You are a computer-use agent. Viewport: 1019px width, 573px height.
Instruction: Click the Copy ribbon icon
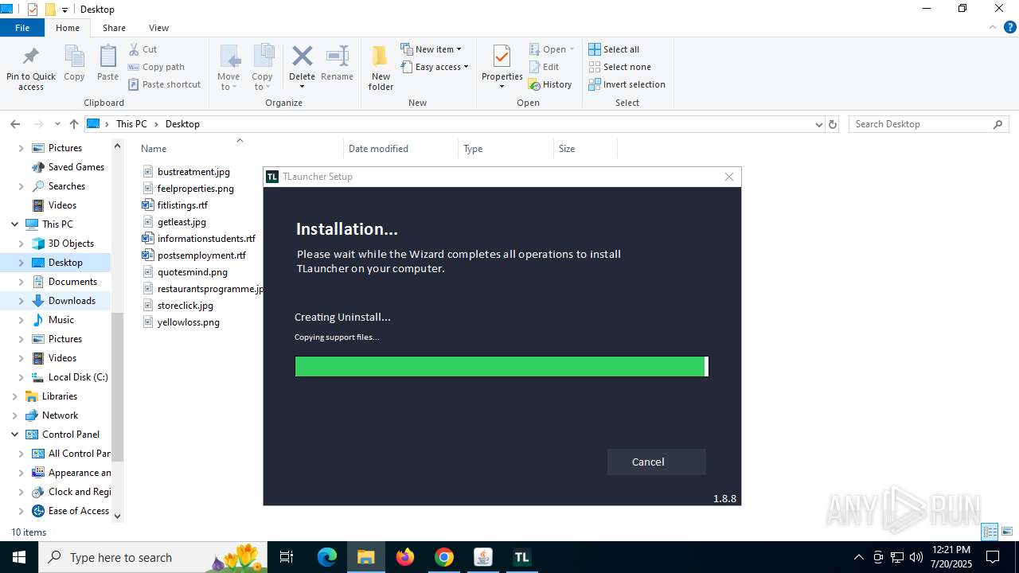(x=74, y=57)
